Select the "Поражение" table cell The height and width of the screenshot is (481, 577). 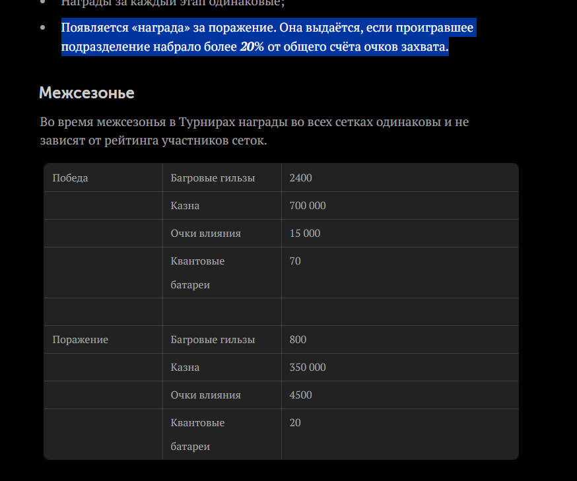pos(80,340)
